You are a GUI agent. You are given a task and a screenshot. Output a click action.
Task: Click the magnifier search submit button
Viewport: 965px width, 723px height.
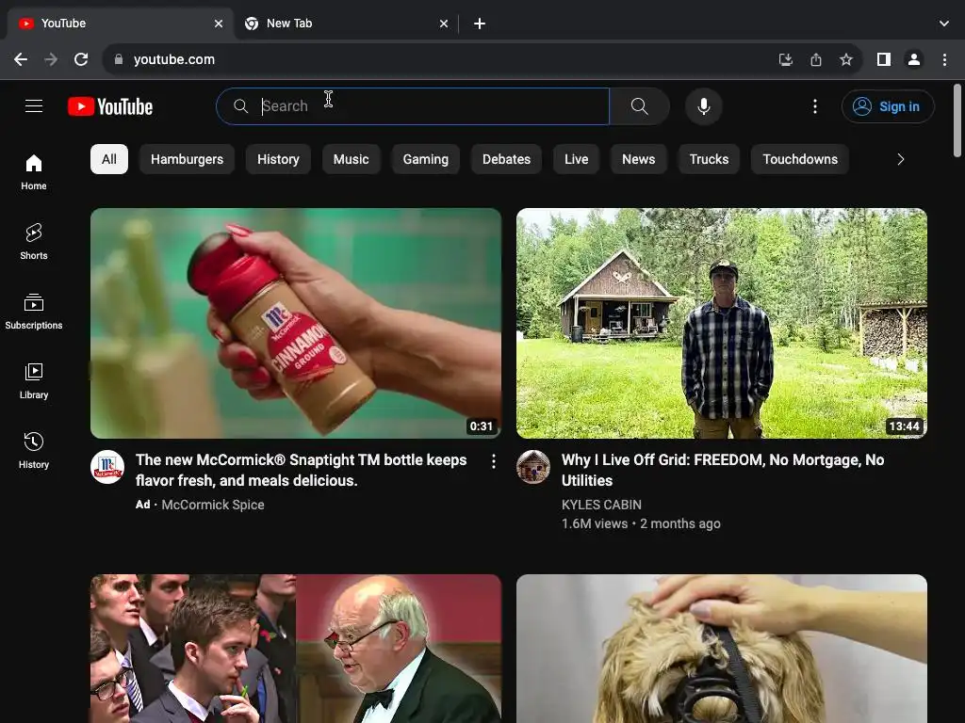pyautogui.click(x=640, y=106)
